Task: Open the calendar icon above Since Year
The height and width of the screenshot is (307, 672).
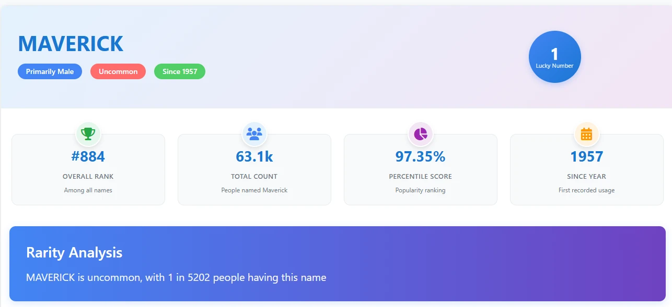Action: (x=586, y=134)
